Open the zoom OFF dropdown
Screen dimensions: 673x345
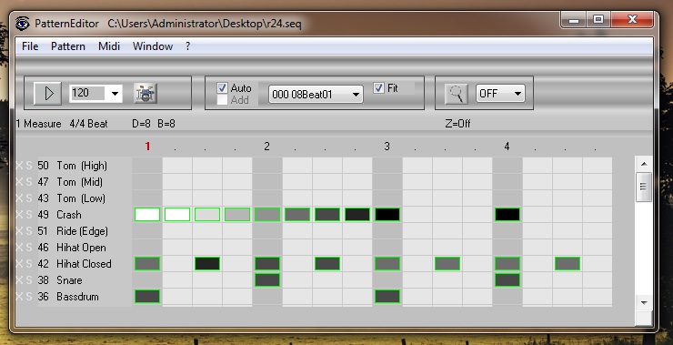[517, 93]
